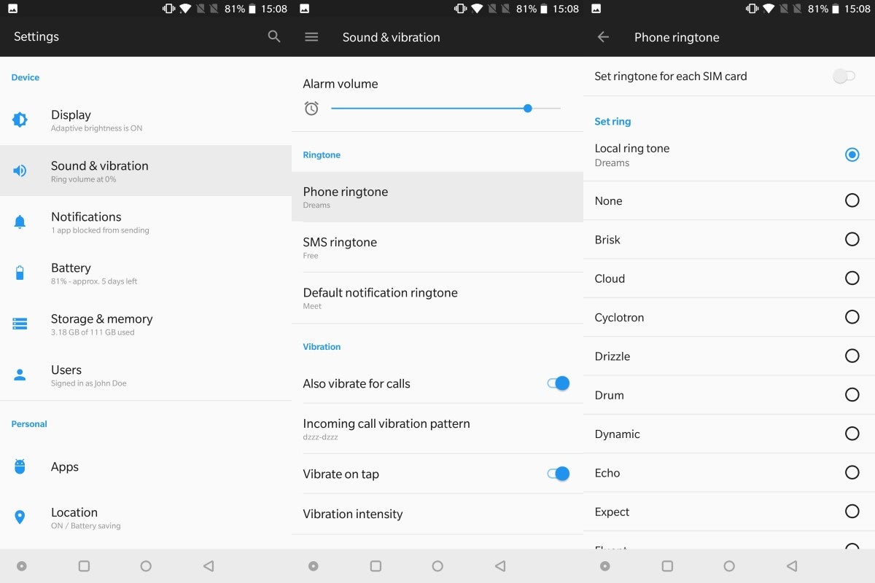The height and width of the screenshot is (583, 875).
Task: Tap the home circle button in Sound & vibration screen
Action: coord(437,566)
